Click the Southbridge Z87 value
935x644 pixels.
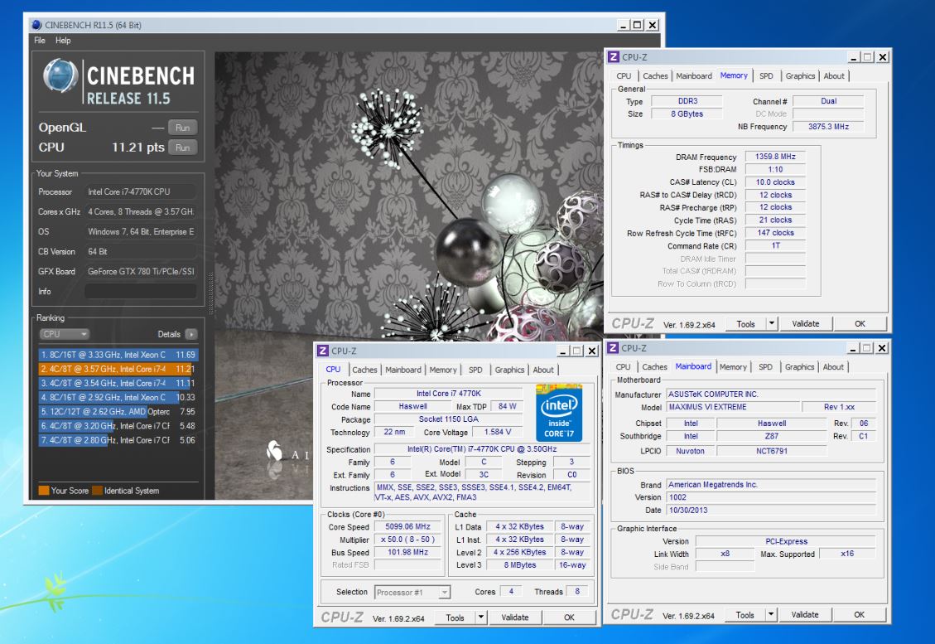(x=772, y=436)
